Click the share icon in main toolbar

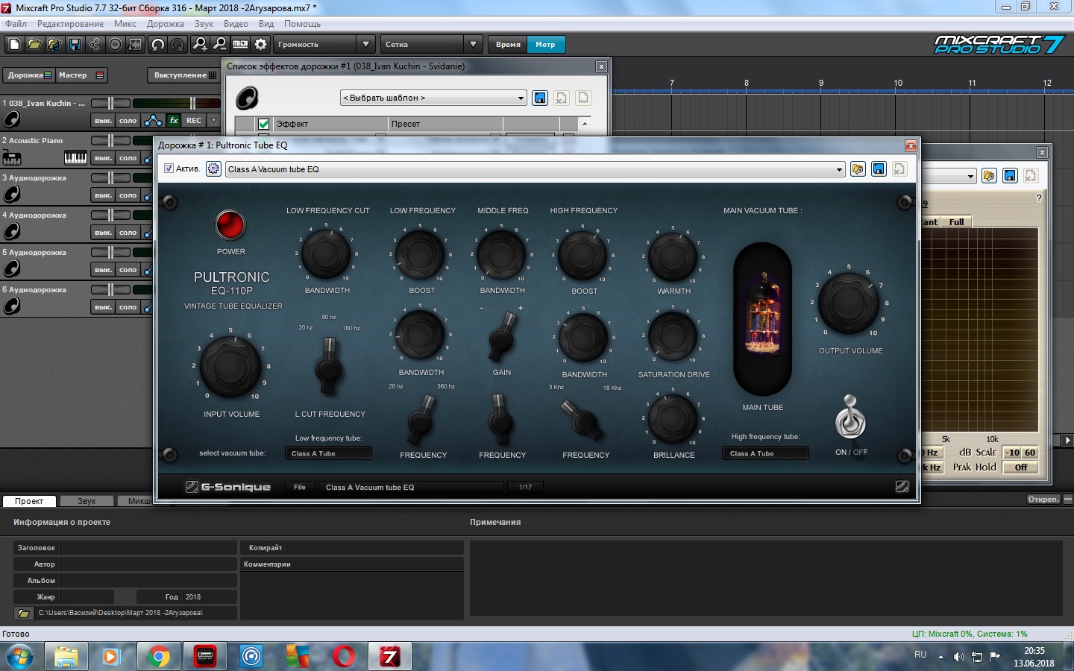(x=95, y=45)
